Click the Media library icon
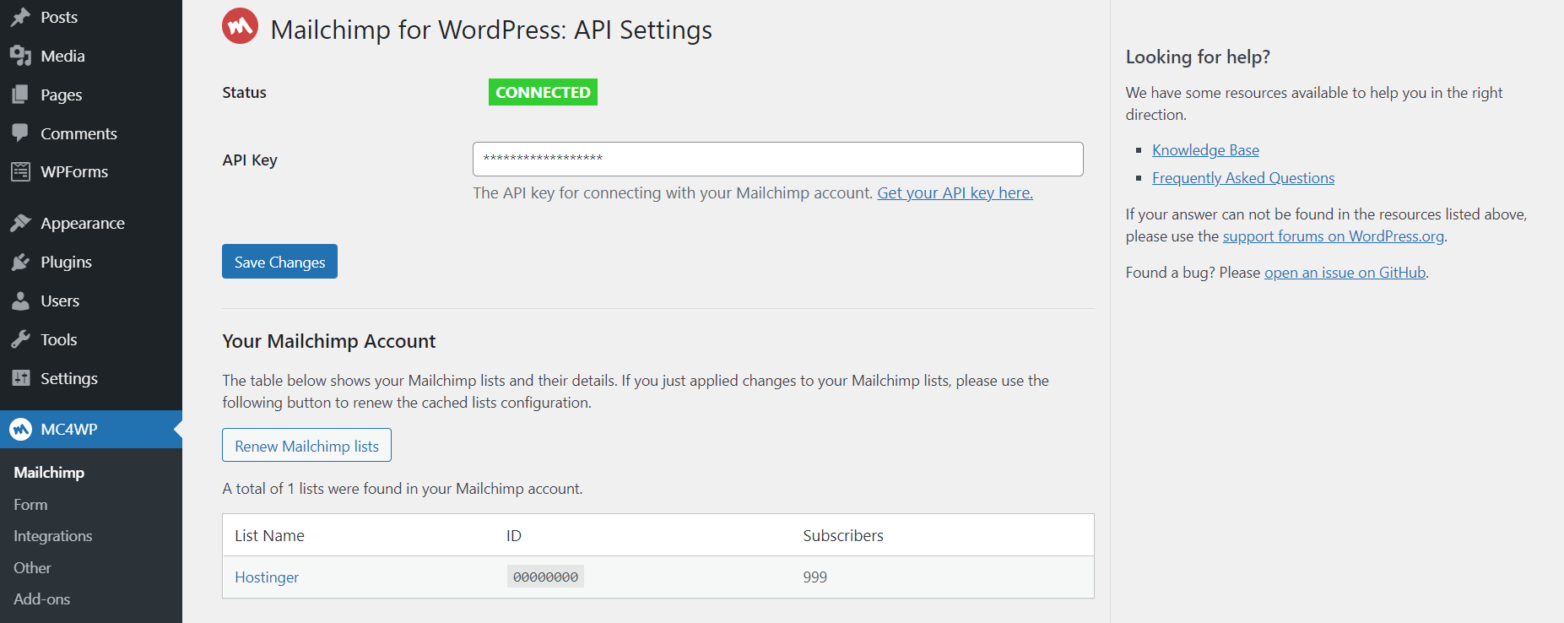 (20, 56)
